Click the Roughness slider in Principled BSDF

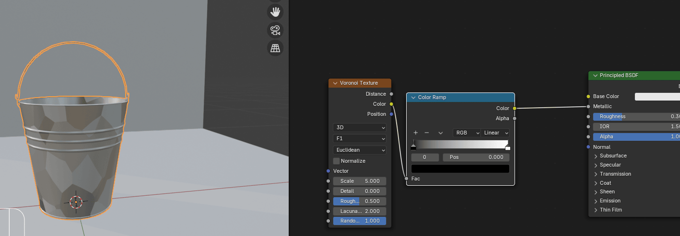[x=633, y=116]
